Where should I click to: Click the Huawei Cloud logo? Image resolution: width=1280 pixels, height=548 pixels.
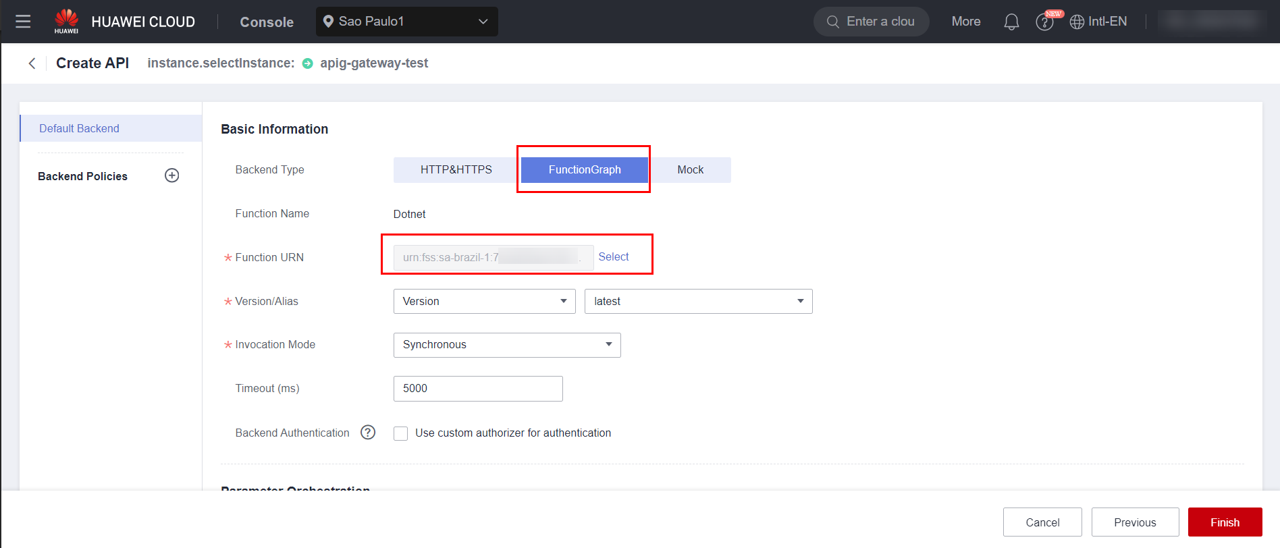point(66,21)
